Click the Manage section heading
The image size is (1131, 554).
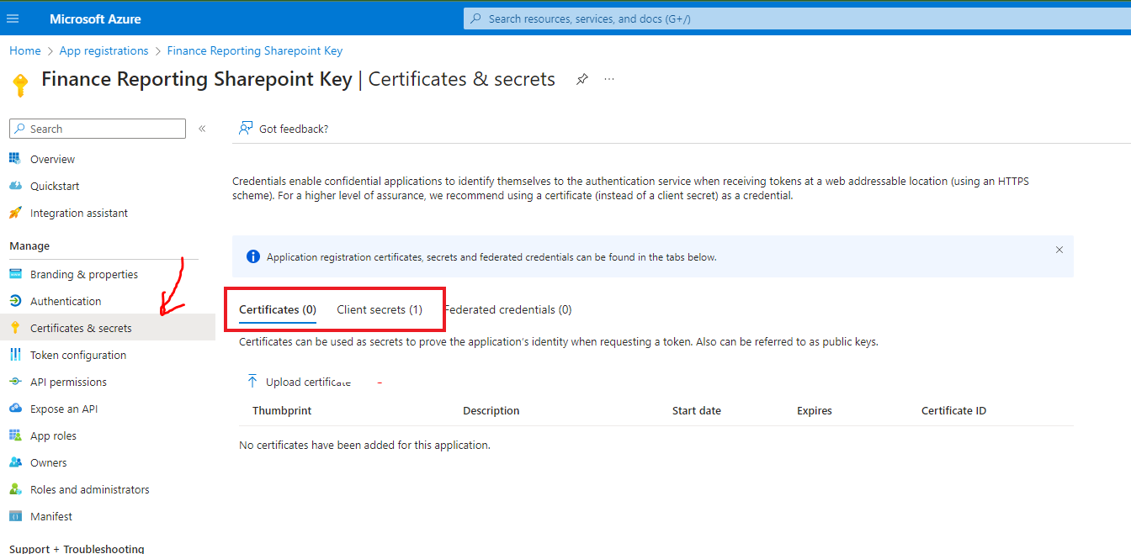[x=29, y=245]
